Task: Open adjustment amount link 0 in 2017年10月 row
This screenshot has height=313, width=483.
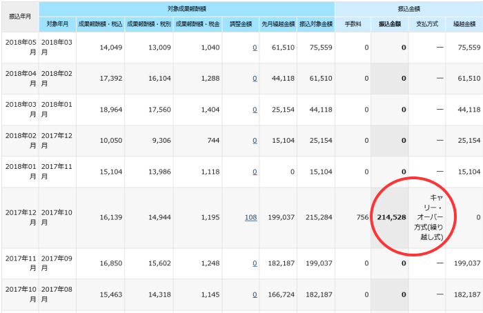Action: (x=255, y=294)
